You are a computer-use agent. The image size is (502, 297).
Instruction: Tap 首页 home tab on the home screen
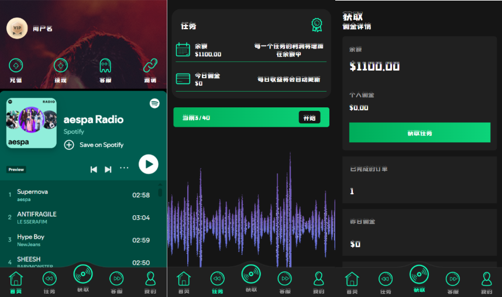[x=16, y=282]
